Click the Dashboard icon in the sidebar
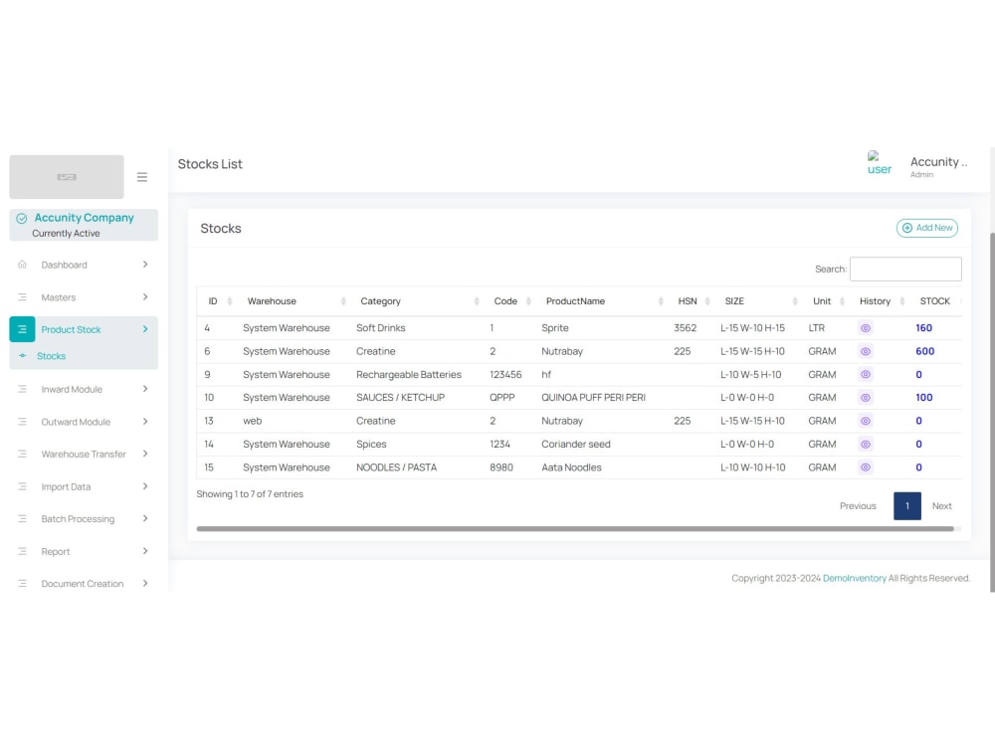The image size is (995, 746). pos(22,265)
